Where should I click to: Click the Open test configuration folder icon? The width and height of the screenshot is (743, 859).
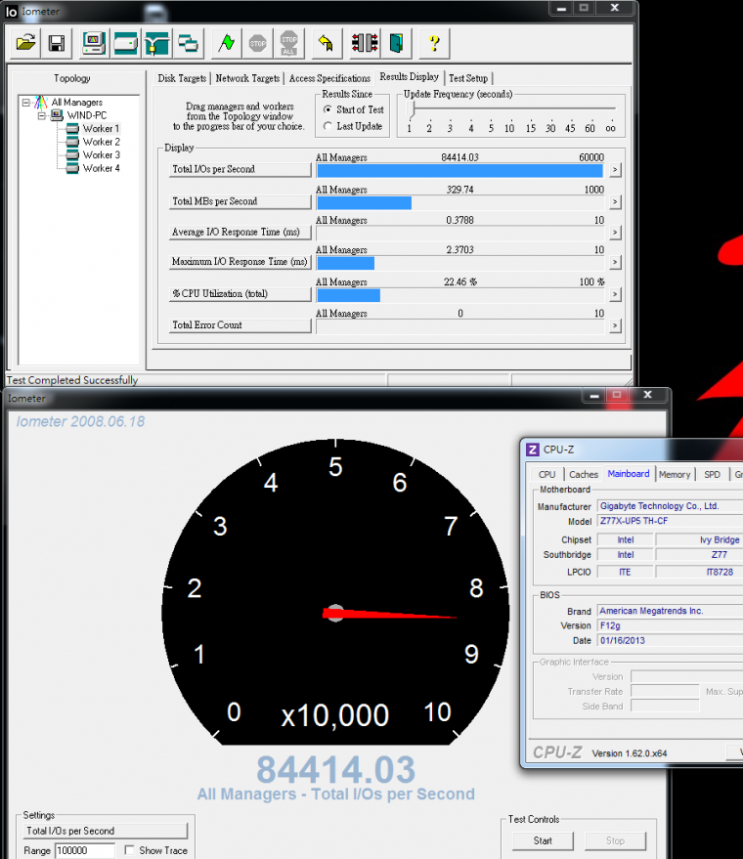point(26,43)
